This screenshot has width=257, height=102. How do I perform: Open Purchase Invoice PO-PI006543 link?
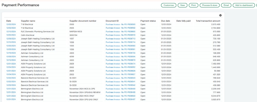coord(121,78)
